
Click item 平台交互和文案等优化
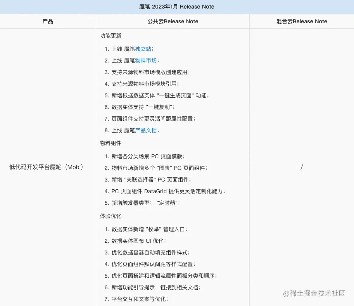(140, 299)
